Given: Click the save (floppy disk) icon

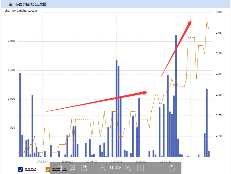Looking at the screenshot, I should [59, 168].
